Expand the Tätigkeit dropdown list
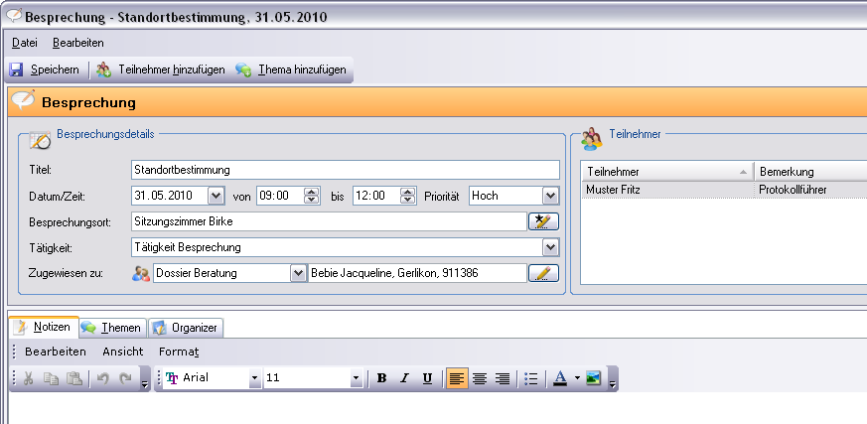 point(550,247)
